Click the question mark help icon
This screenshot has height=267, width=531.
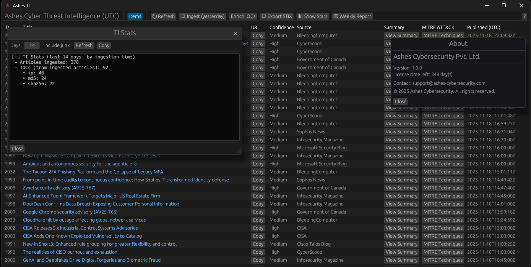click(525, 16)
